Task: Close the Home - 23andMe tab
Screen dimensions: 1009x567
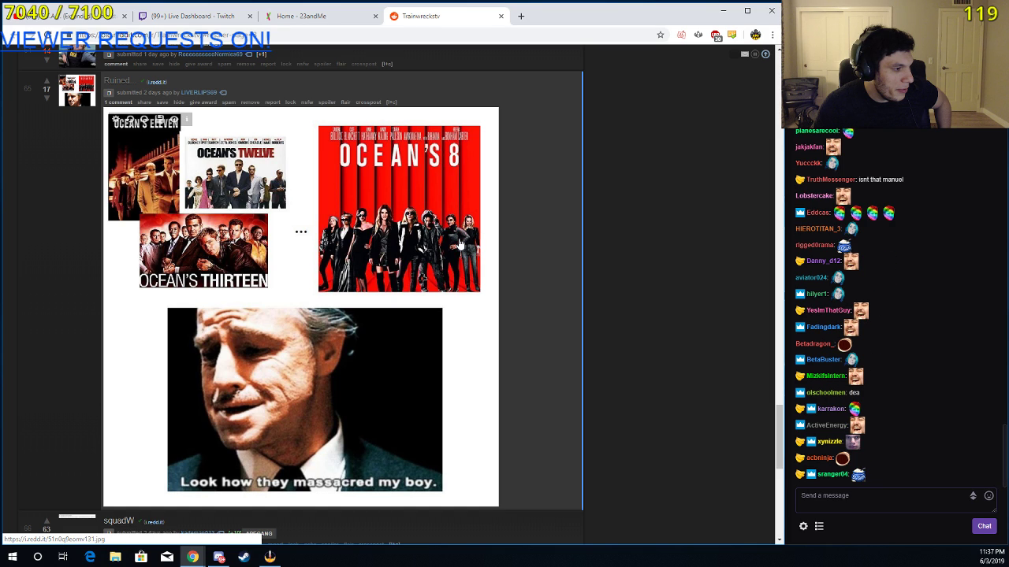Action: [376, 16]
